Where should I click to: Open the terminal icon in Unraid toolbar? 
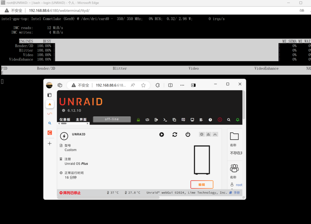[x=165, y=120]
